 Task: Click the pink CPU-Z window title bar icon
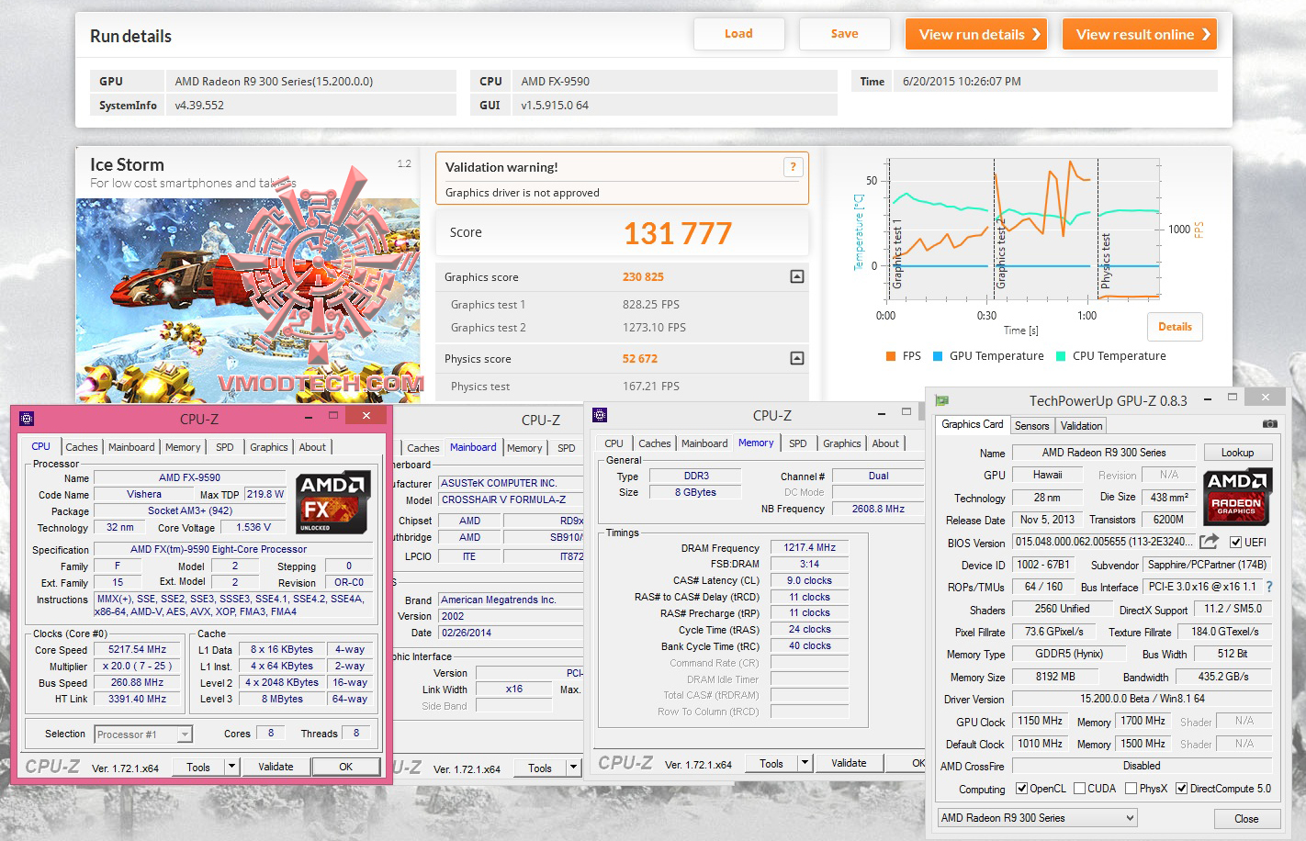(x=27, y=419)
